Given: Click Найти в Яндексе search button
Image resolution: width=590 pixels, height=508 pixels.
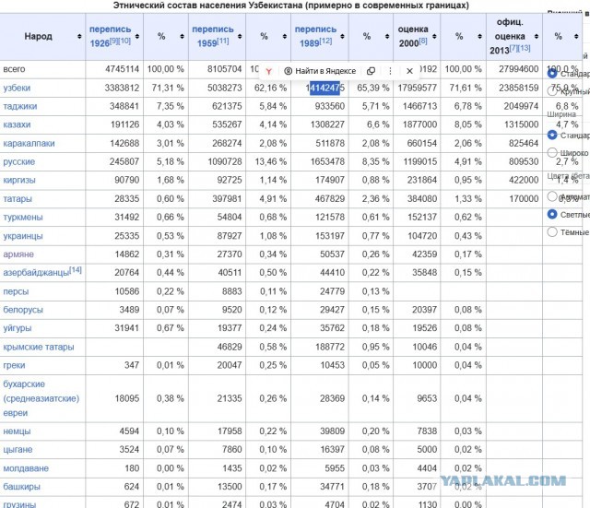Looking at the screenshot, I should click(x=320, y=71).
